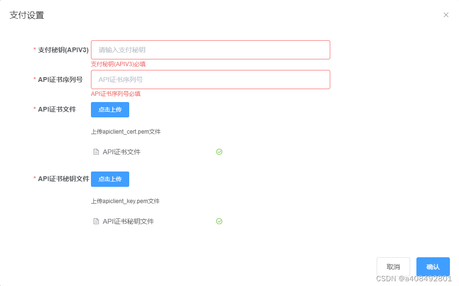Screen dimensions: 459x286
Task: Click the document icon beside API证书文件
Action: pyautogui.click(x=96, y=151)
